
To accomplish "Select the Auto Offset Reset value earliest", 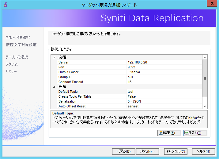I will pos(164,106).
